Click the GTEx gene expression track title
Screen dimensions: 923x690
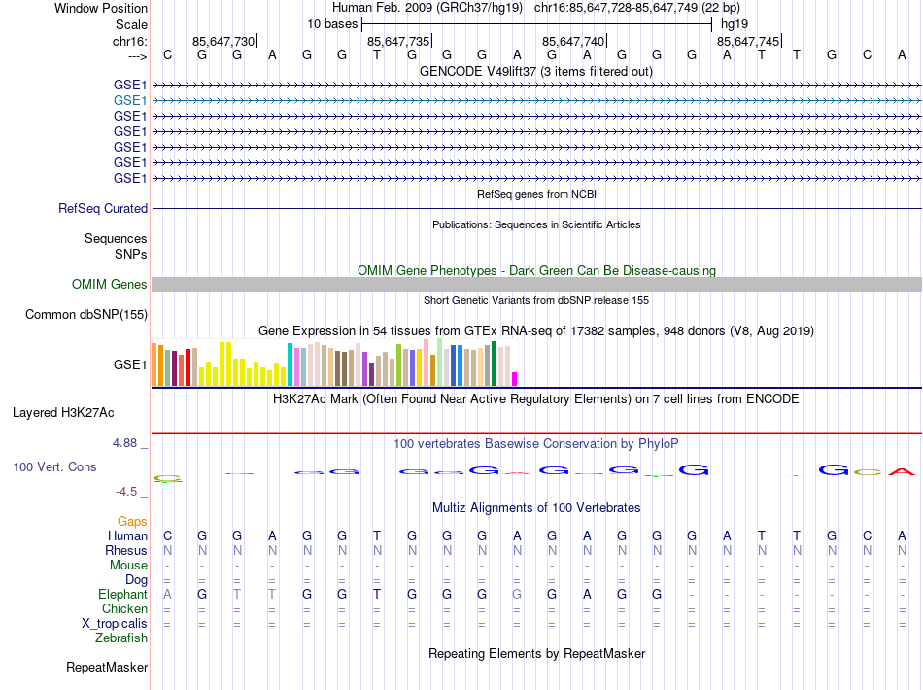tap(535, 331)
